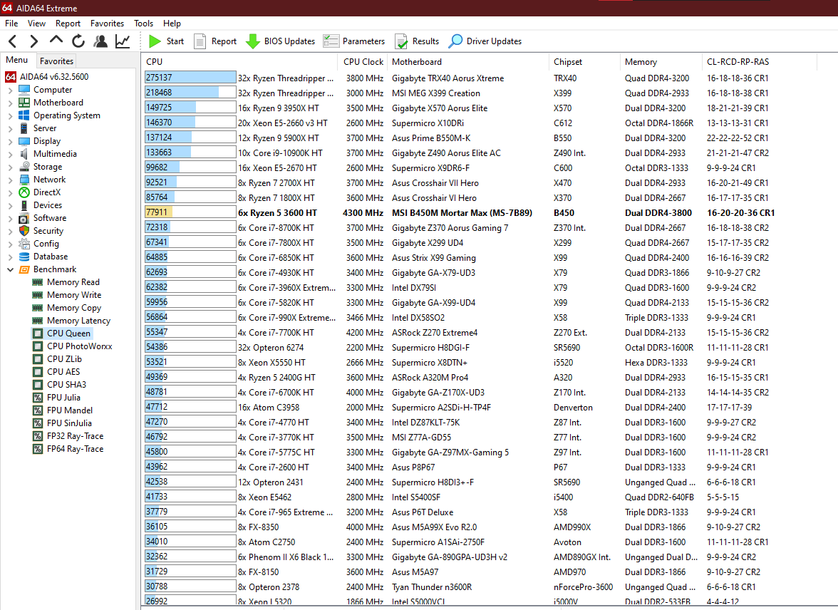Expand the Software tree node
Image resolution: width=838 pixels, height=610 pixels.
(x=10, y=219)
